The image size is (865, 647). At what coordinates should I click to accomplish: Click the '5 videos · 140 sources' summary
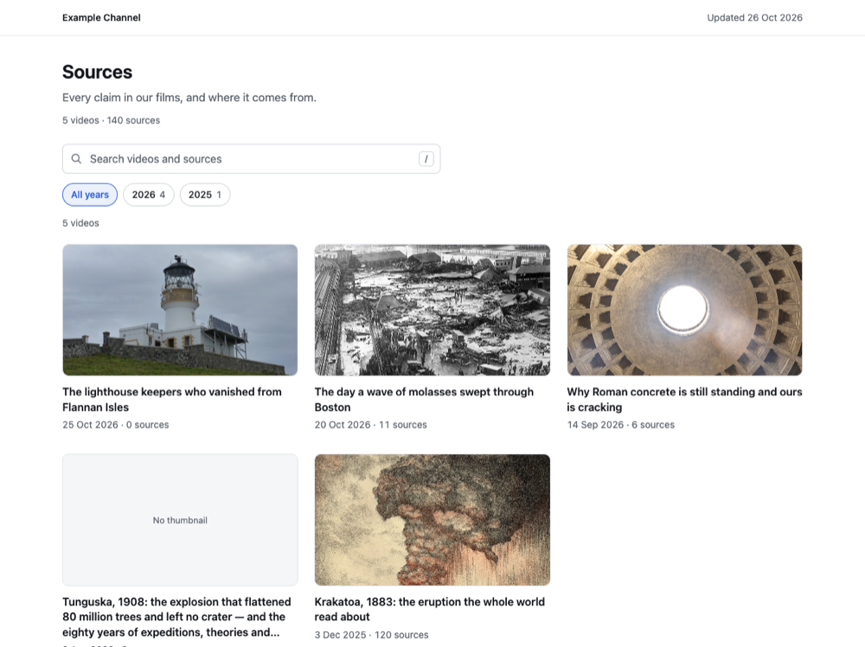pos(111,120)
